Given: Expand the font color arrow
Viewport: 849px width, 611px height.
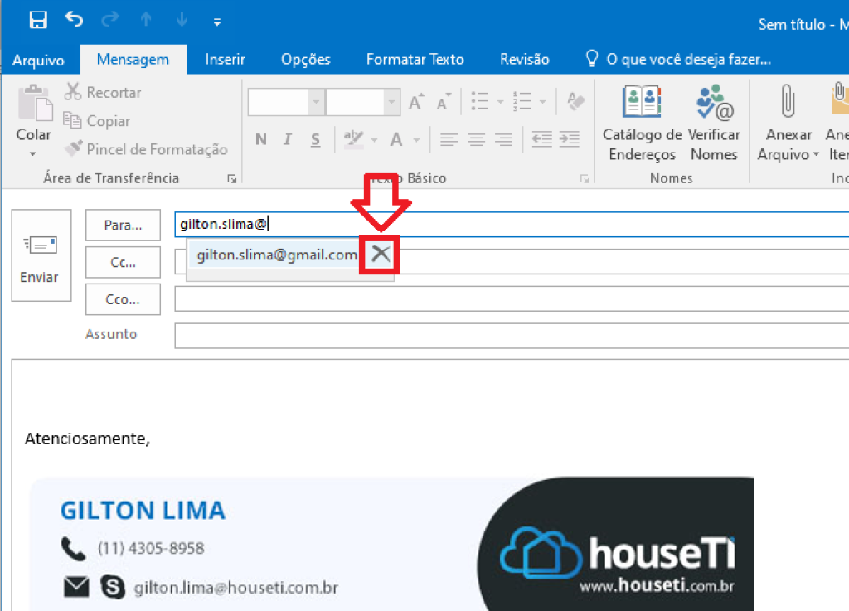Looking at the screenshot, I should 416,140.
